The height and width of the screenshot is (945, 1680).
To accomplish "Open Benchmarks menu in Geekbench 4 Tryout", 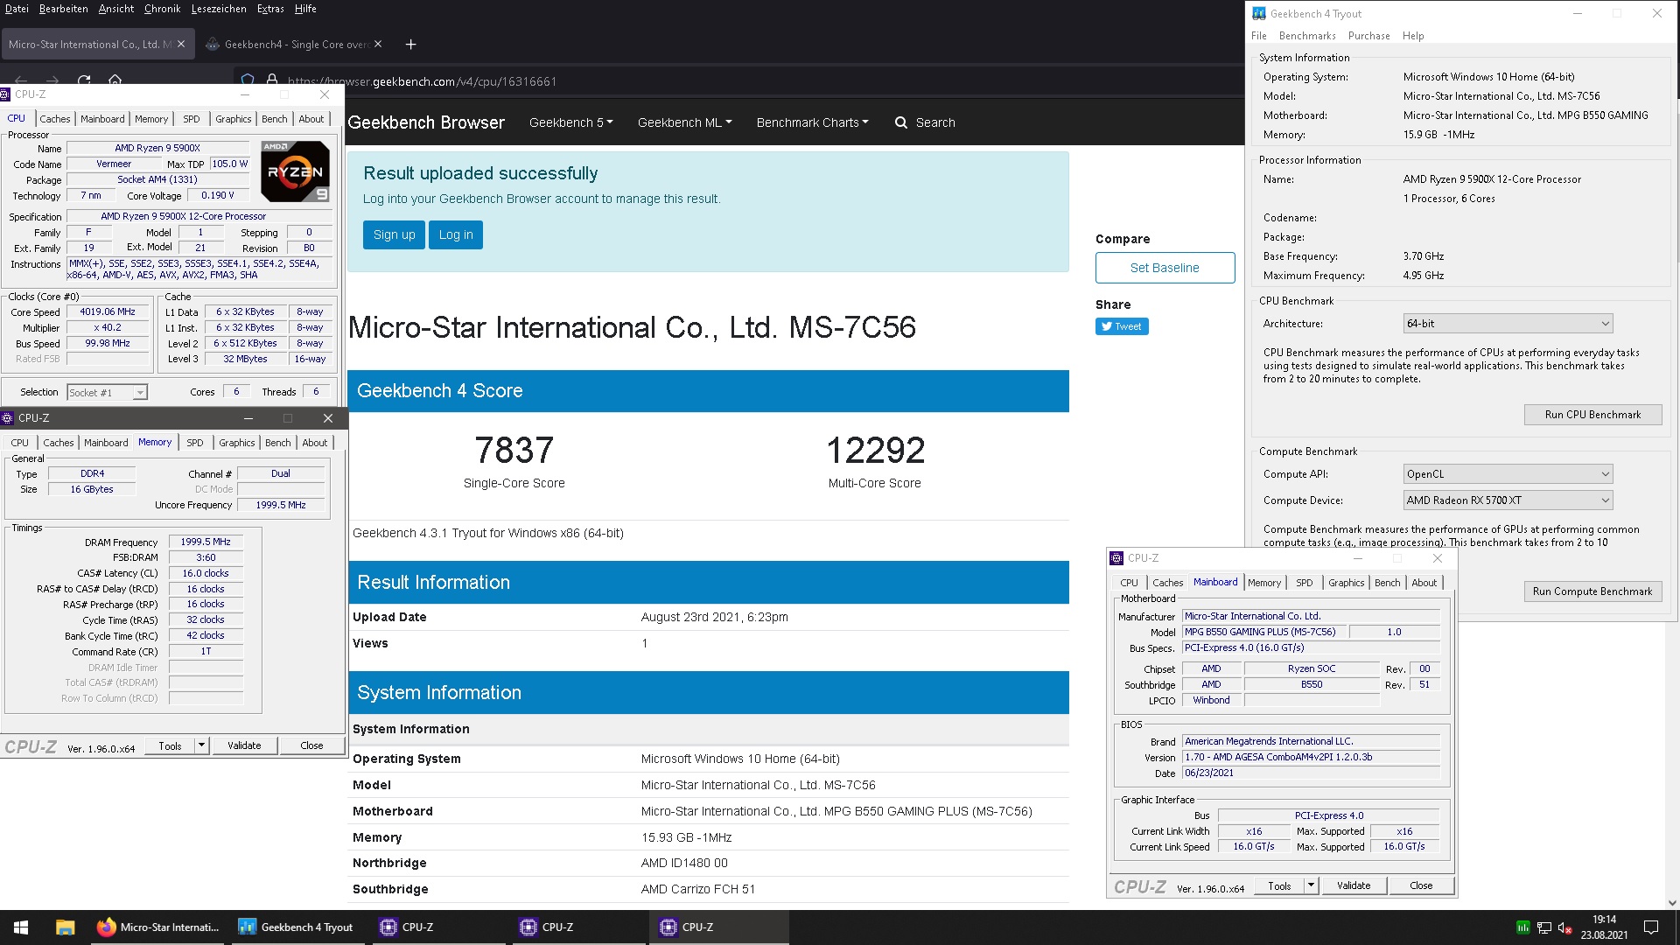I will (x=1307, y=36).
